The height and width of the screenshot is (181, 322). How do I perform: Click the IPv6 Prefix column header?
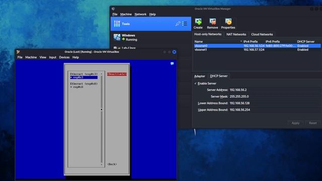(273, 41)
